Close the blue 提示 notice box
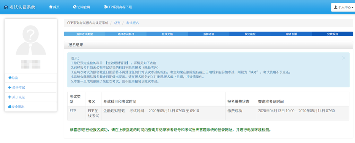Image resolution: width=355 pixels, height=143 pixels. [x=344, y=58]
